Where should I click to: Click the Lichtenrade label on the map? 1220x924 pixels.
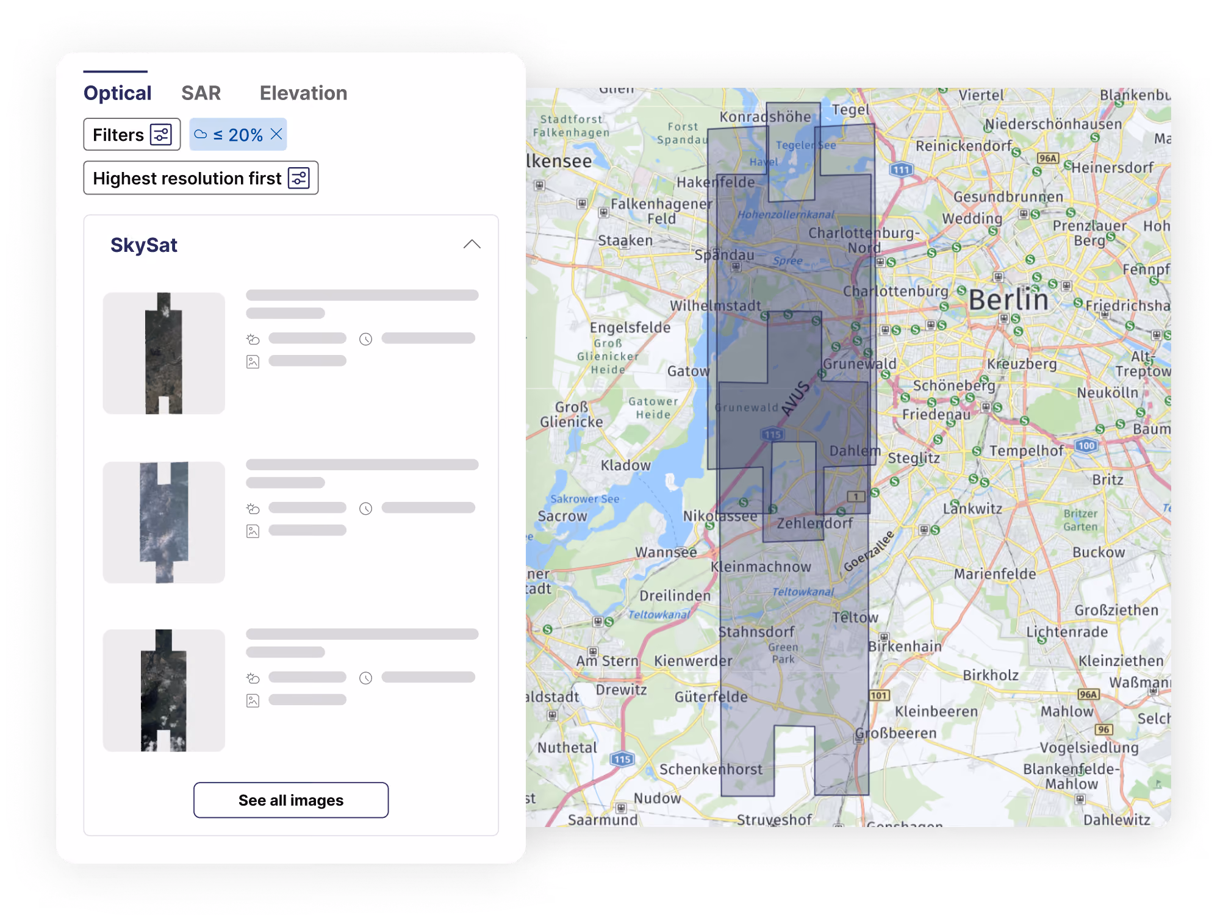(1067, 632)
